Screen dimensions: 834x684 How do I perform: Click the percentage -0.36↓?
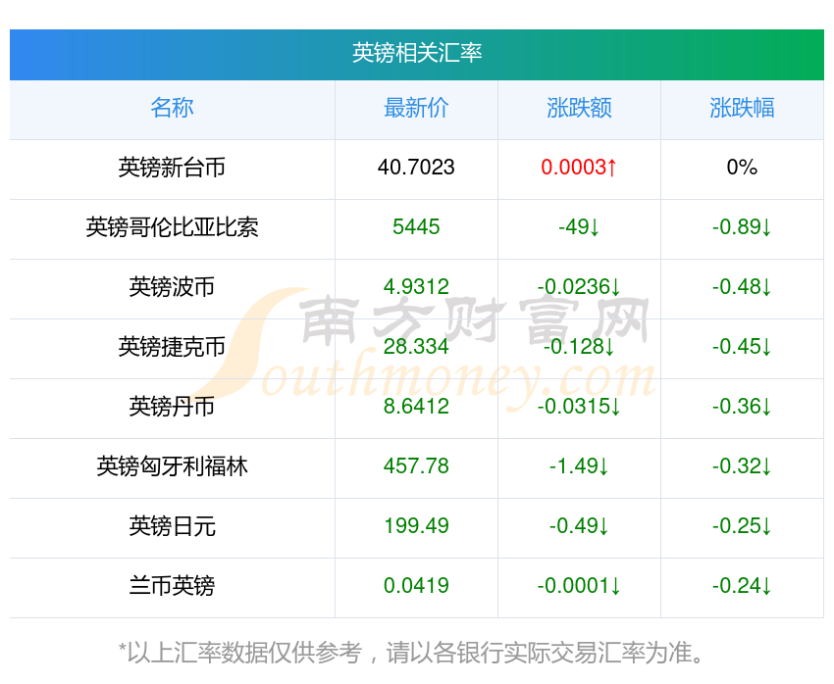click(742, 407)
